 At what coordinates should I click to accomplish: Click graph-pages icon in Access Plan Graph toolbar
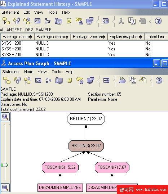click(x=133, y=80)
